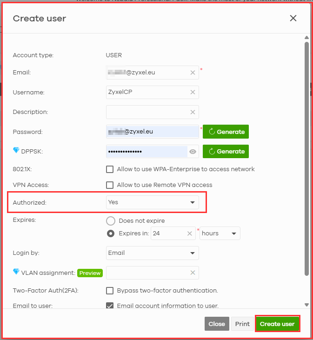Clear the VLAN assignment field
The width and height of the screenshot is (313, 340).
point(193,273)
